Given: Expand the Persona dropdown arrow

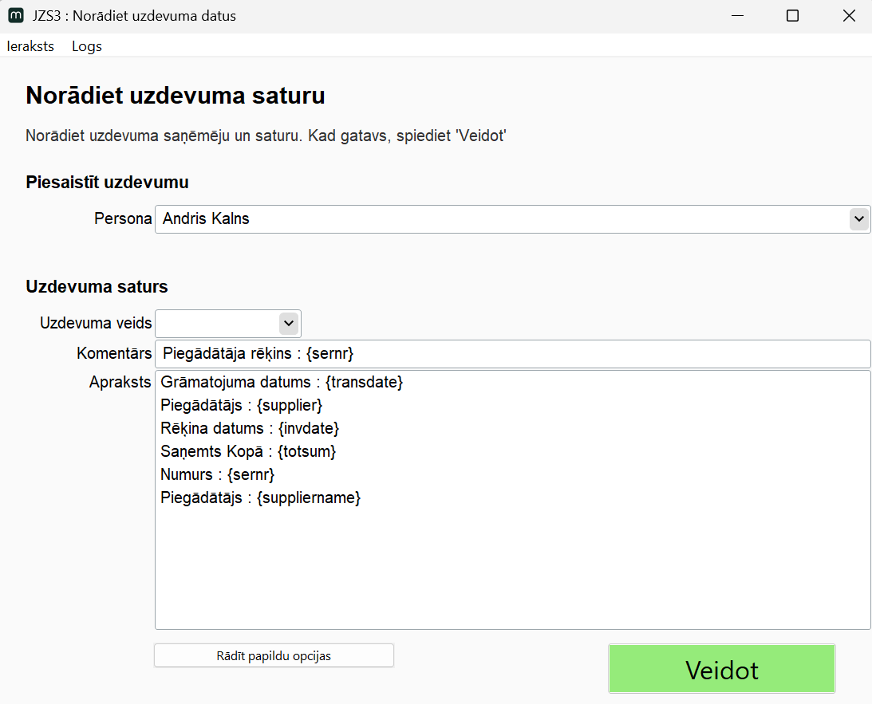Looking at the screenshot, I should [858, 218].
